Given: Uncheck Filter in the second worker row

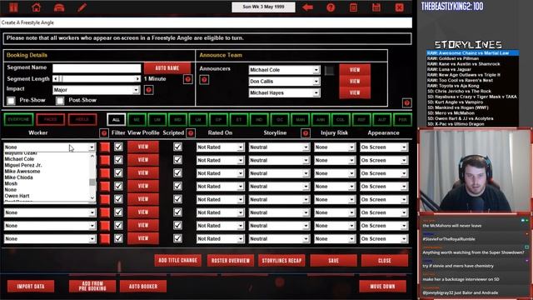Looking at the screenshot, I should tap(118, 160).
